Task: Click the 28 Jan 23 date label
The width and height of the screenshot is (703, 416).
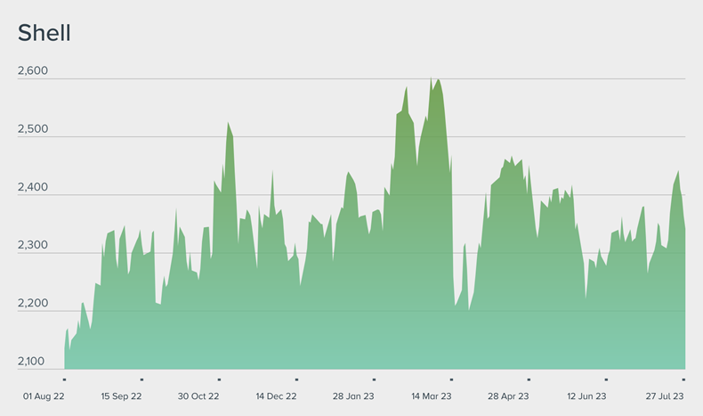Action: tap(354, 396)
